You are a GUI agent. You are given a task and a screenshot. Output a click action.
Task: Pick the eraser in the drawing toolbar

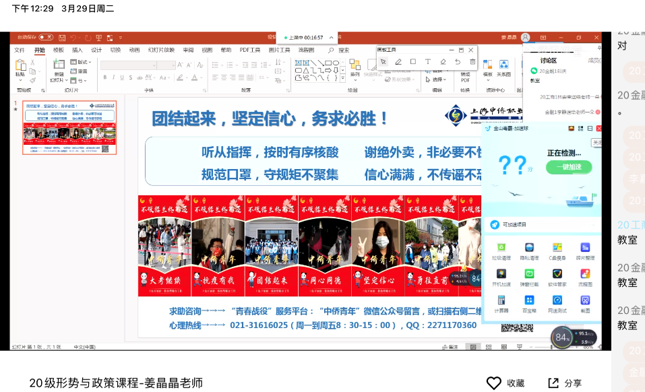[x=443, y=62]
